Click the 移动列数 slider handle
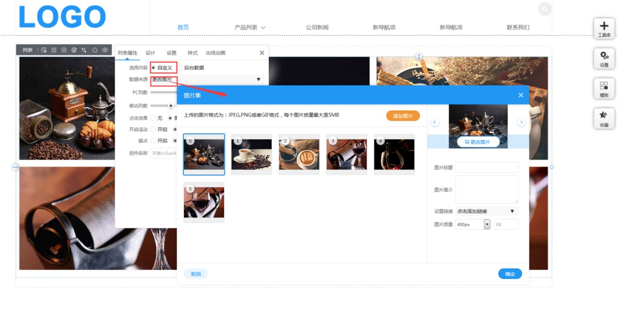This screenshot has width=618, height=310. (x=170, y=106)
